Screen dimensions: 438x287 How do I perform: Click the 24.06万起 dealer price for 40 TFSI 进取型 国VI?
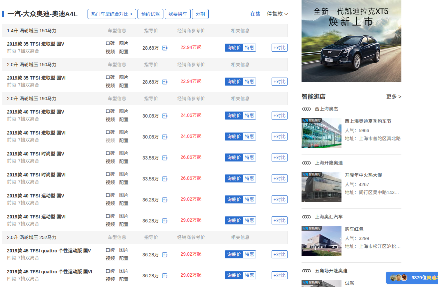191,136
